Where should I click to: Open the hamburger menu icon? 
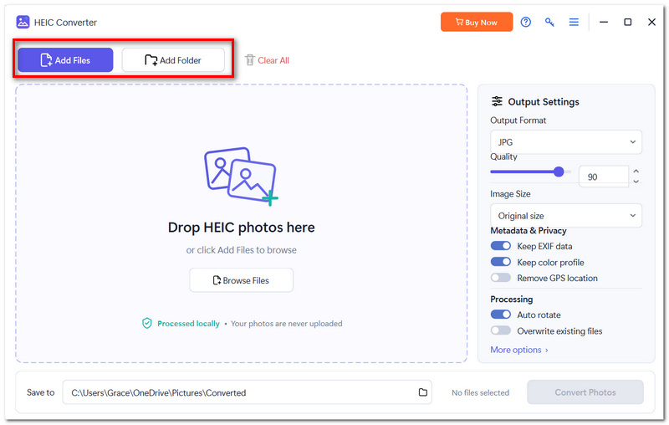pos(574,23)
